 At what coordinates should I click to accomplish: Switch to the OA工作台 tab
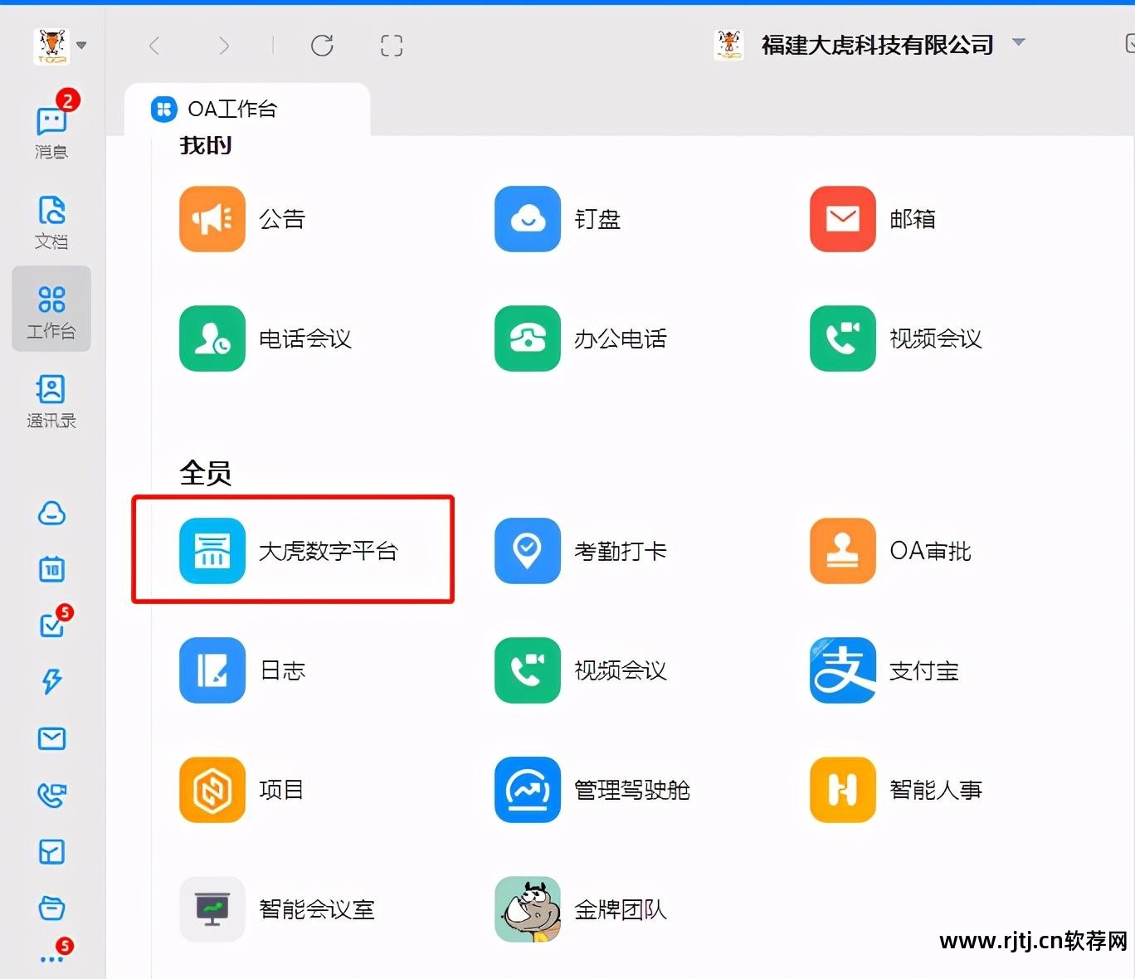234,109
